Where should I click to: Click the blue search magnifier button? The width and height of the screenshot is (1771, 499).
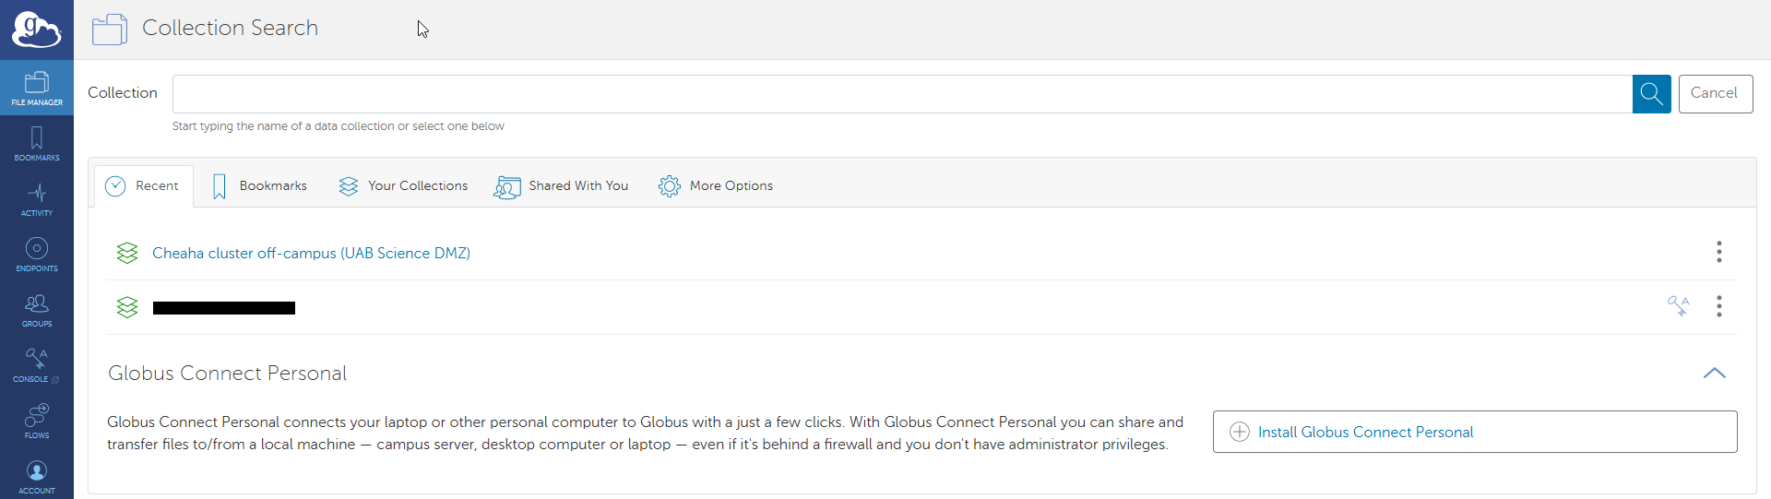[x=1651, y=94]
